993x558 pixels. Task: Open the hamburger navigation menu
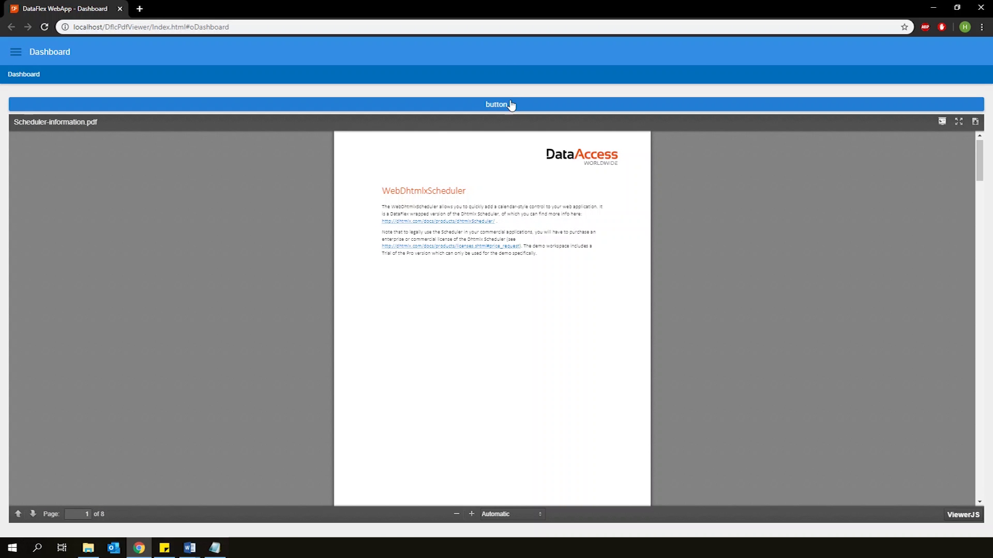tap(16, 52)
